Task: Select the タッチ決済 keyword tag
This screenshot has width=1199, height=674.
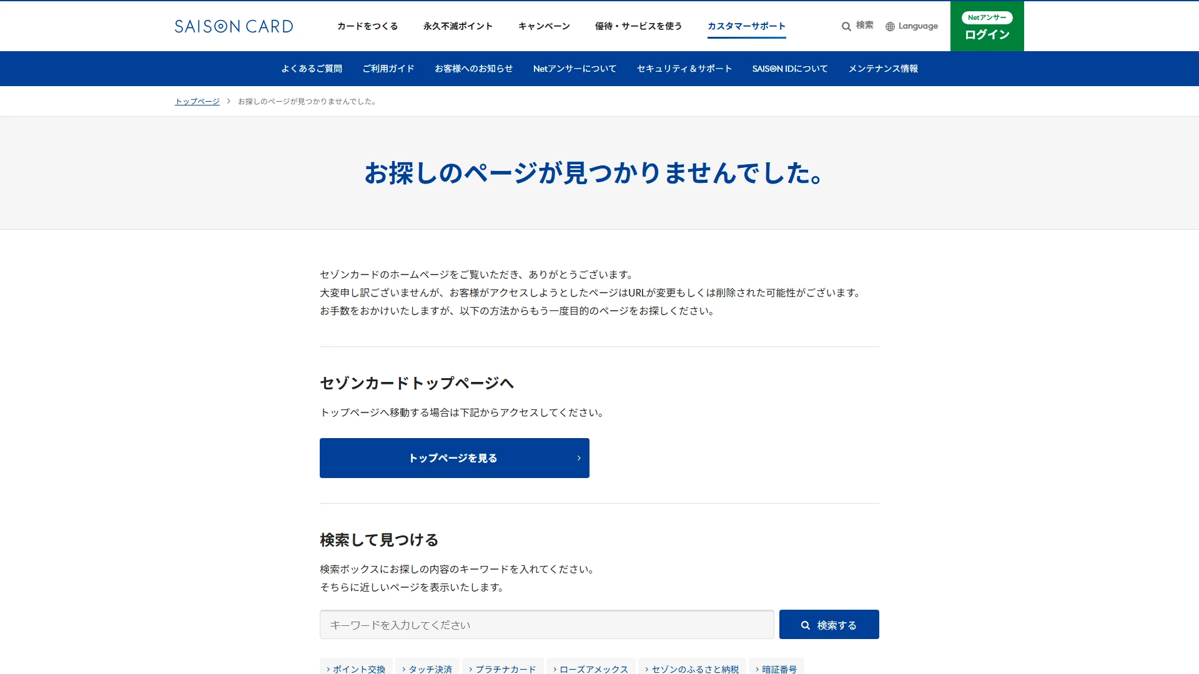Action: click(427, 668)
